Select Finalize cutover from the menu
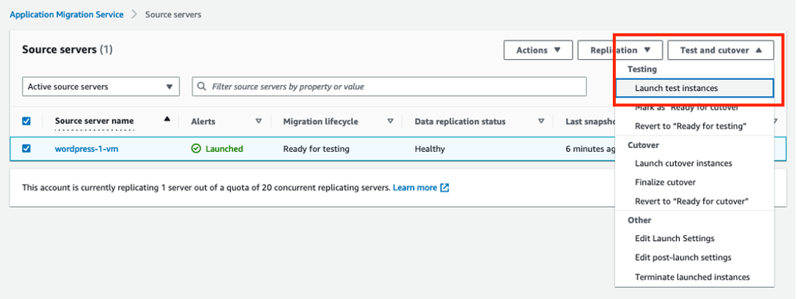Screen dimensions: 797x299 click(665, 182)
